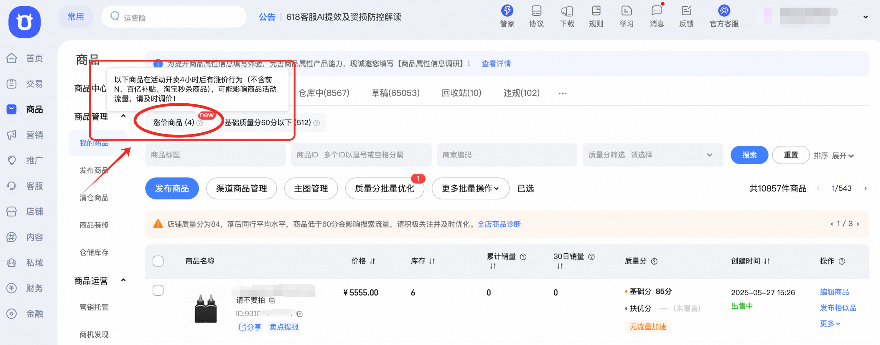Click 编辑商品 link

click(x=834, y=292)
